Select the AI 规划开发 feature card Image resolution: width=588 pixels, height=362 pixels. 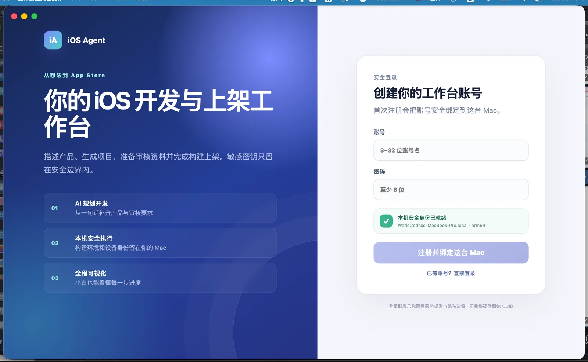click(x=160, y=208)
